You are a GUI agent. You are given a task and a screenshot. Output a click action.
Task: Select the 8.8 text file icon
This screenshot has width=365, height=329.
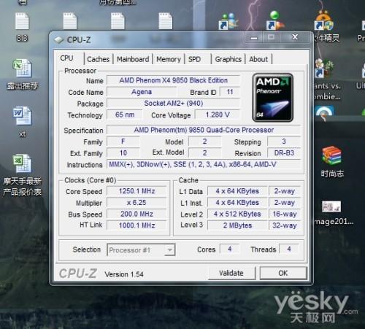pos(22,22)
